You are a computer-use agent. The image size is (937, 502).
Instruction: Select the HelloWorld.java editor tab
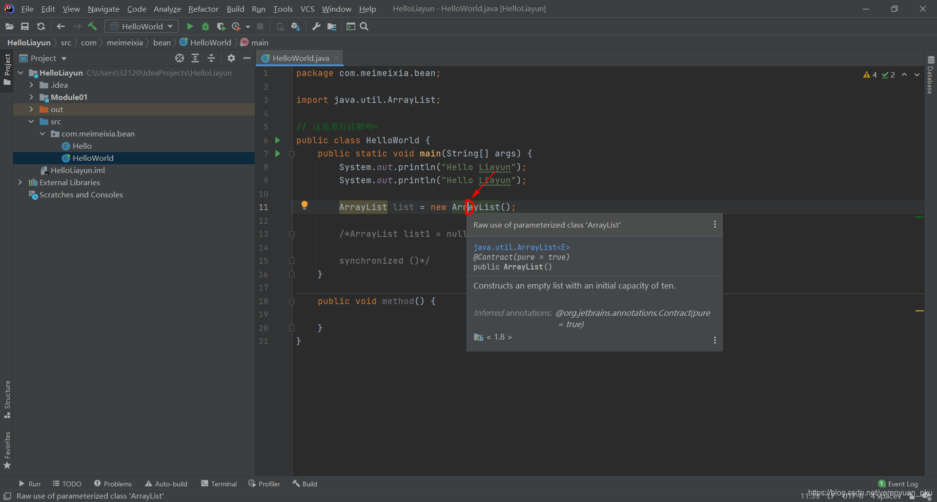301,58
